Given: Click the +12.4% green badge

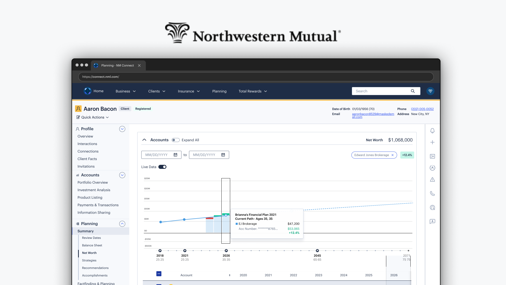Looking at the screenshot, I should tap(407, 155).
